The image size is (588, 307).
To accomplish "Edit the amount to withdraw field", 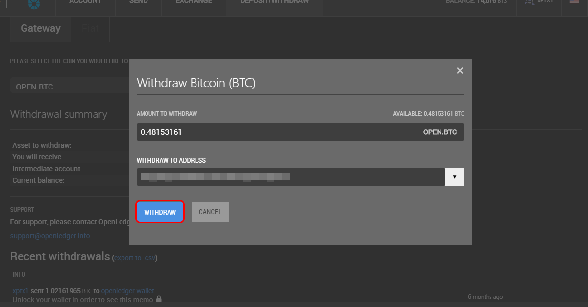I will pos(300,132).
